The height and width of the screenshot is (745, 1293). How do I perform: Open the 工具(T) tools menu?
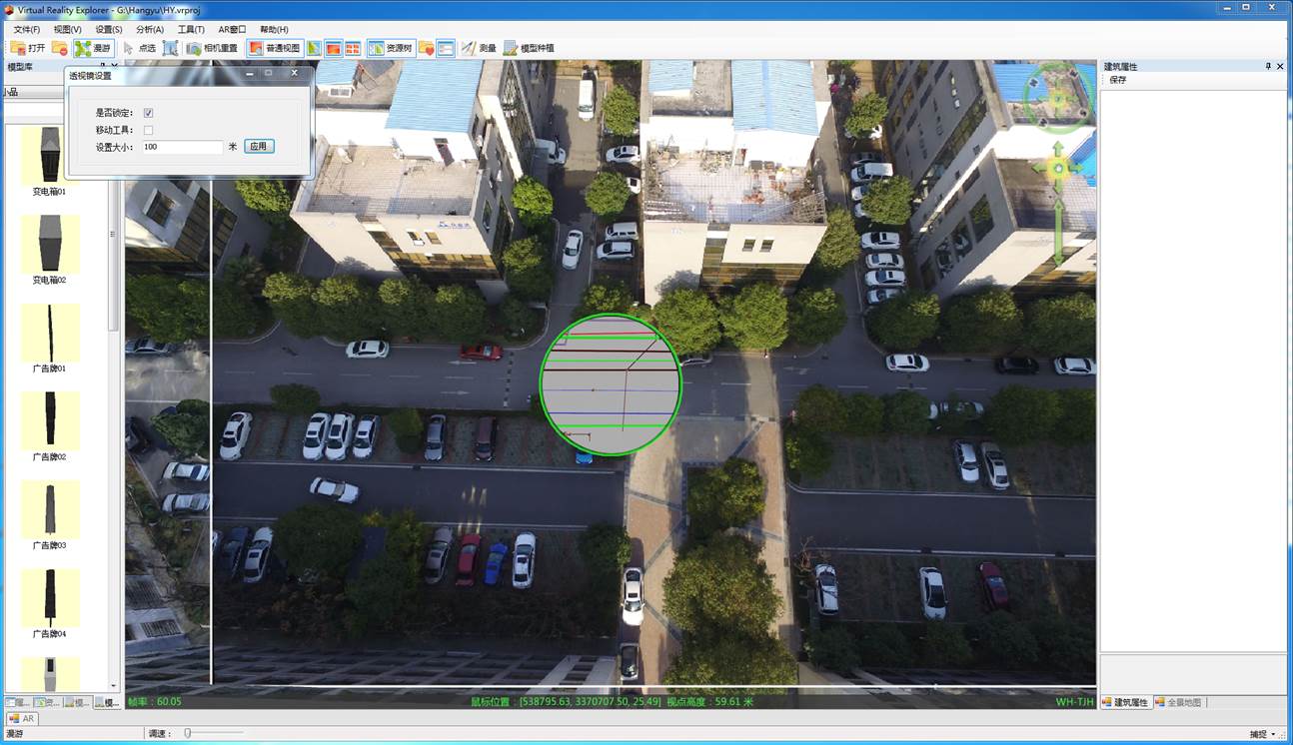pyautogui.click(x=191, y=30)
